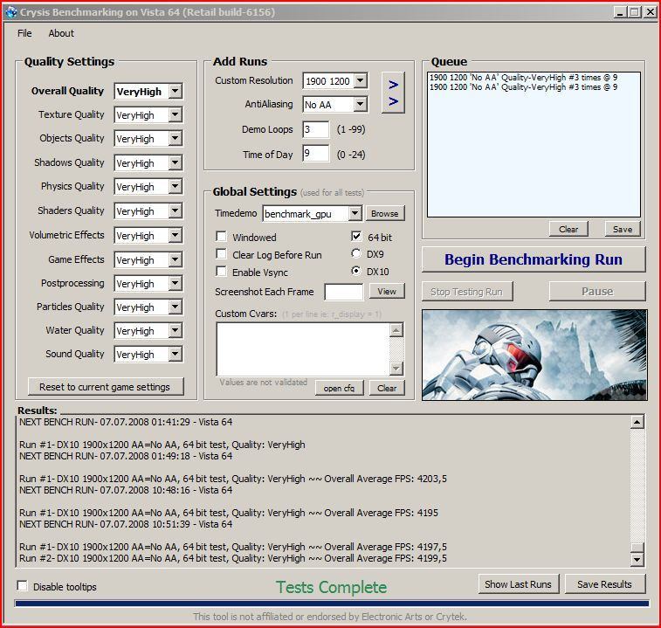Image resolution: width=661 pixels, height=628 pixels.
Task: Expand the Particles Quality dropdown
Action: point(176,307)
